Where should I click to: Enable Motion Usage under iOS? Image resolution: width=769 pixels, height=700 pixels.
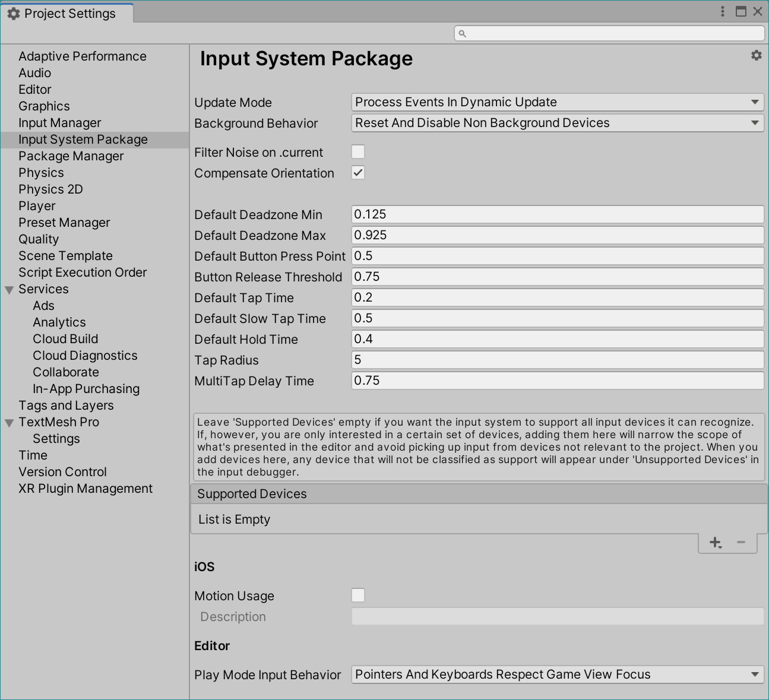coord(358,595)
